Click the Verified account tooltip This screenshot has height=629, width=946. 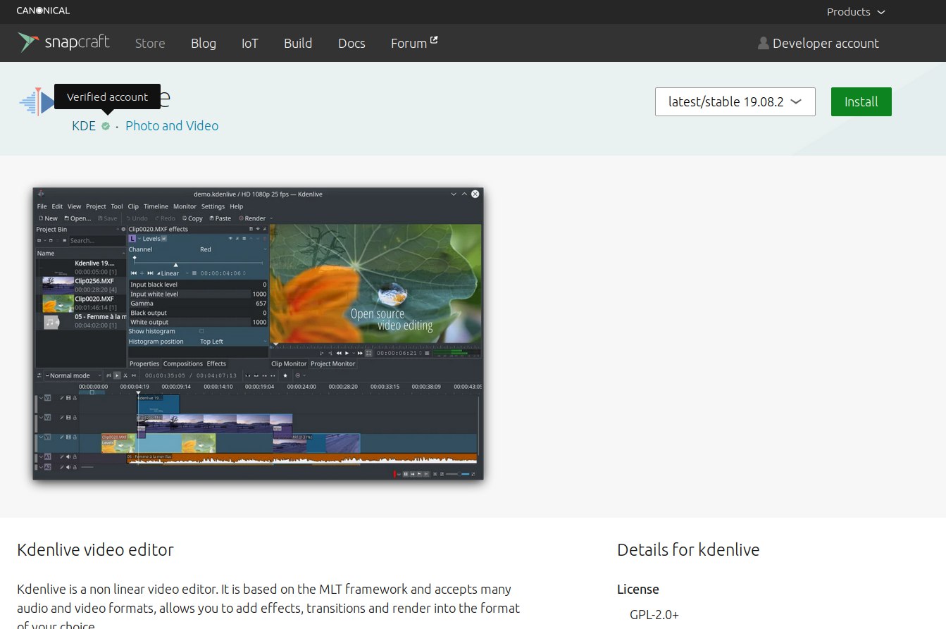(x=107, y=97)
